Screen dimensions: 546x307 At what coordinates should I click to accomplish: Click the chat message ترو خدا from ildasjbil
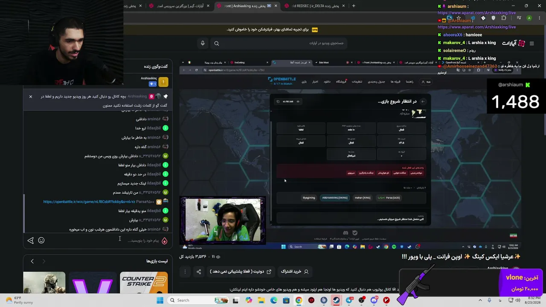[x=141, y=128]
